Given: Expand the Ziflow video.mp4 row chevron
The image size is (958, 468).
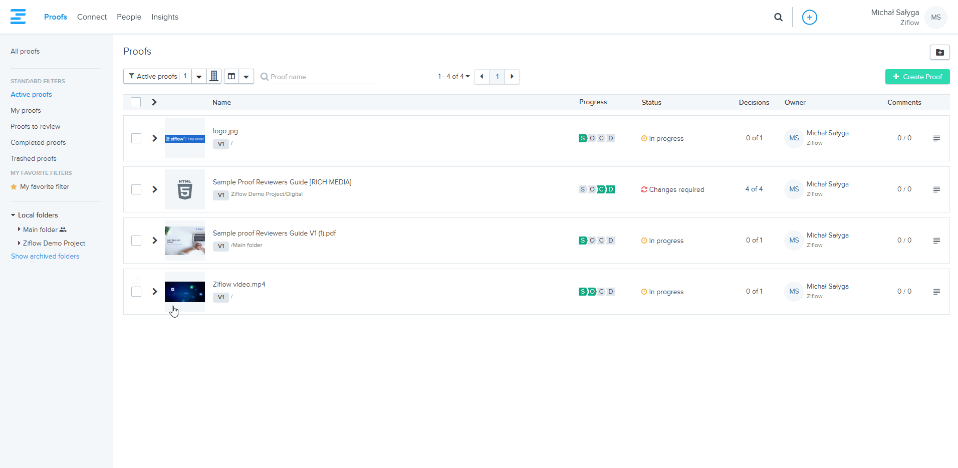Looking at the screenshot, I should click(155, 292).
